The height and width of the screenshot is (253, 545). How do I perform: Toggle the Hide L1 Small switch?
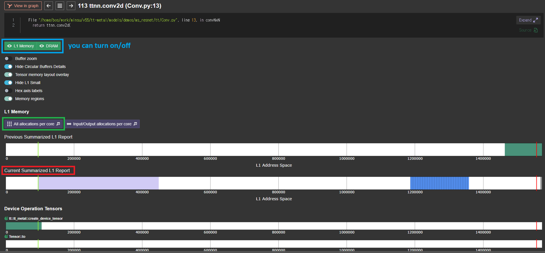click(x=8, y=83)
